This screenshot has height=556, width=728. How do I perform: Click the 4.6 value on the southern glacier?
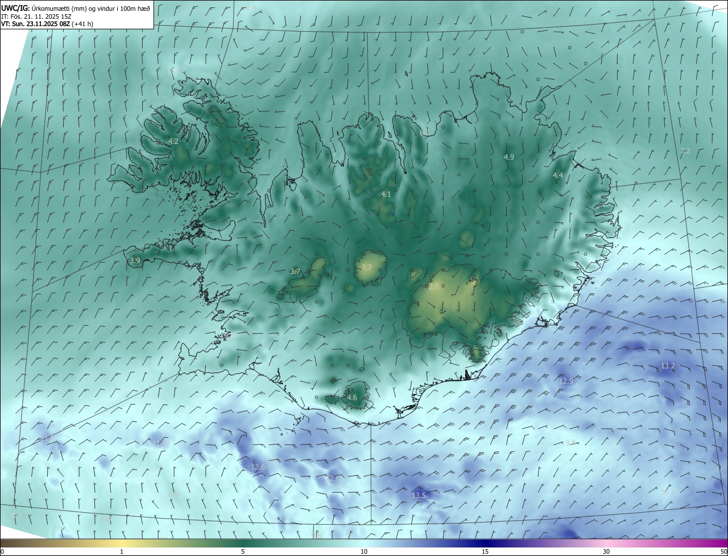[352, 397]
